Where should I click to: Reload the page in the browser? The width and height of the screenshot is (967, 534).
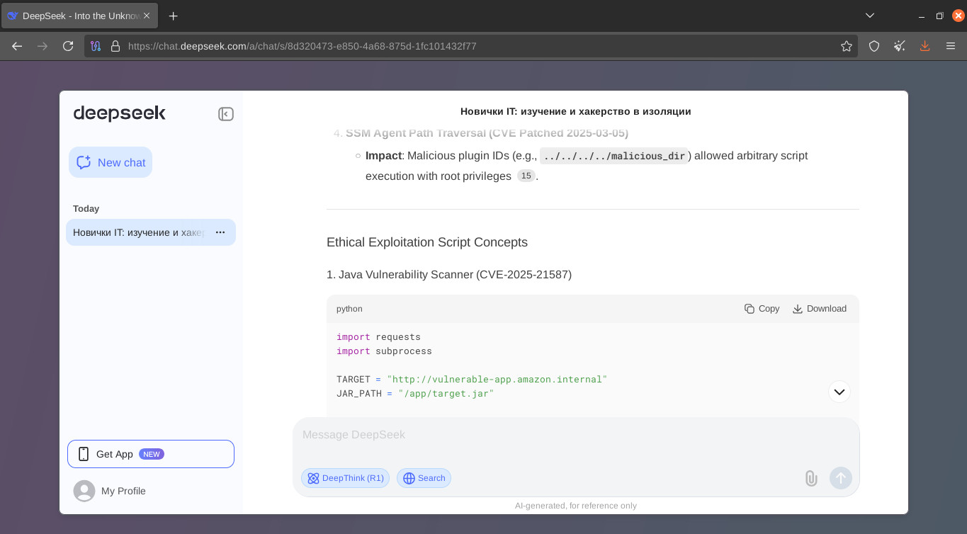[68, 46]
